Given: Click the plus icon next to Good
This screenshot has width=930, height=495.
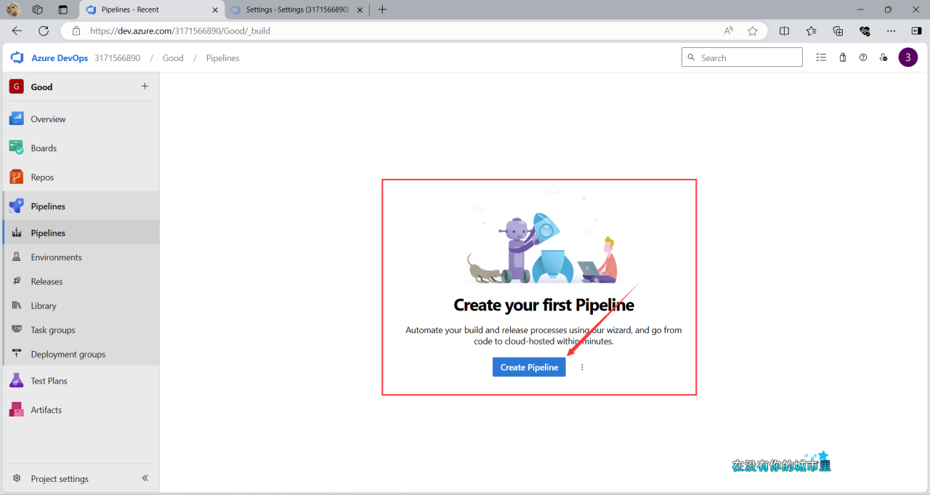Looking at the screenshot, I should (x=145, y=86).
